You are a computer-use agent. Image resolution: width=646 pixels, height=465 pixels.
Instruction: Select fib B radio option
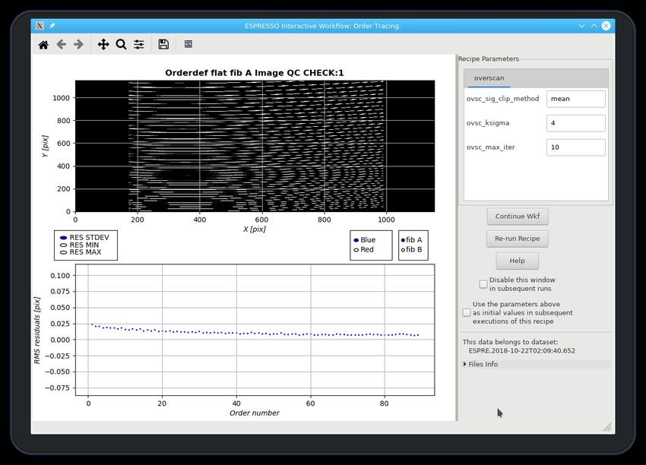(404, 249)
